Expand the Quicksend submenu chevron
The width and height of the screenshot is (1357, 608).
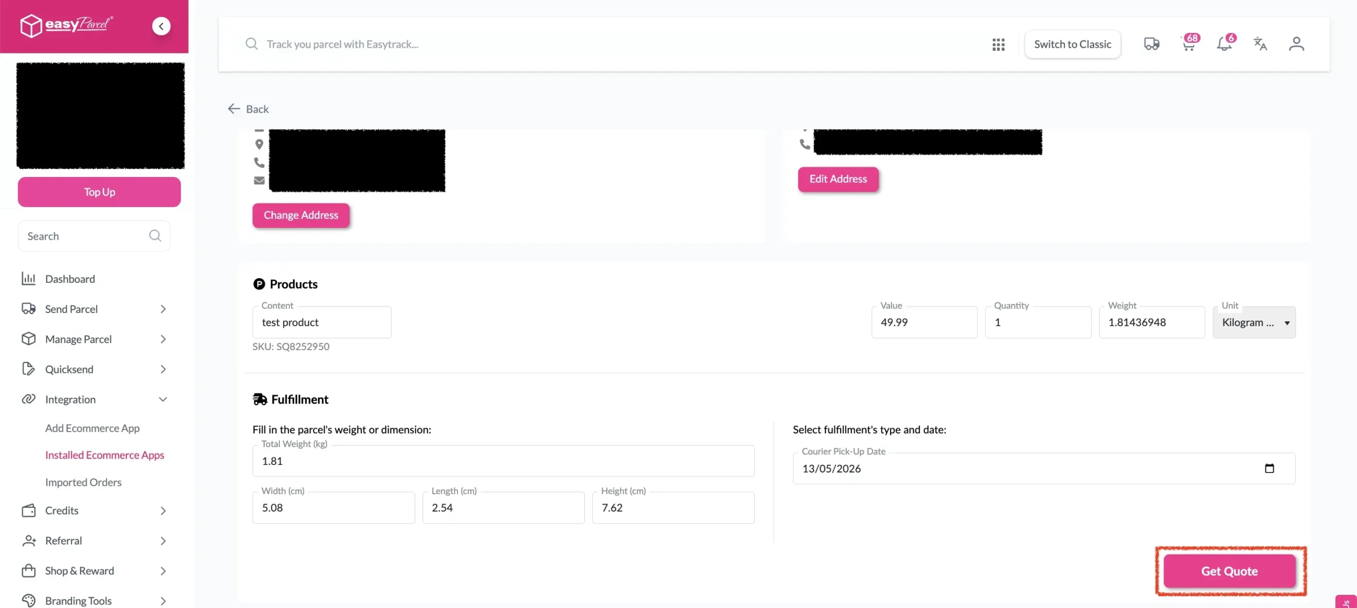[163, 369]
